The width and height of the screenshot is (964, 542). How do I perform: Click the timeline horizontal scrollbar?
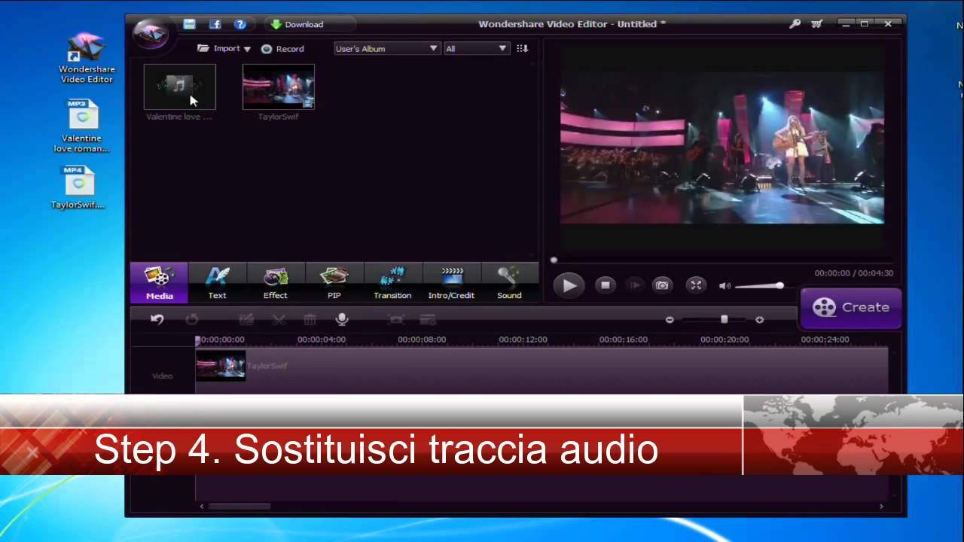click(239, 507)
